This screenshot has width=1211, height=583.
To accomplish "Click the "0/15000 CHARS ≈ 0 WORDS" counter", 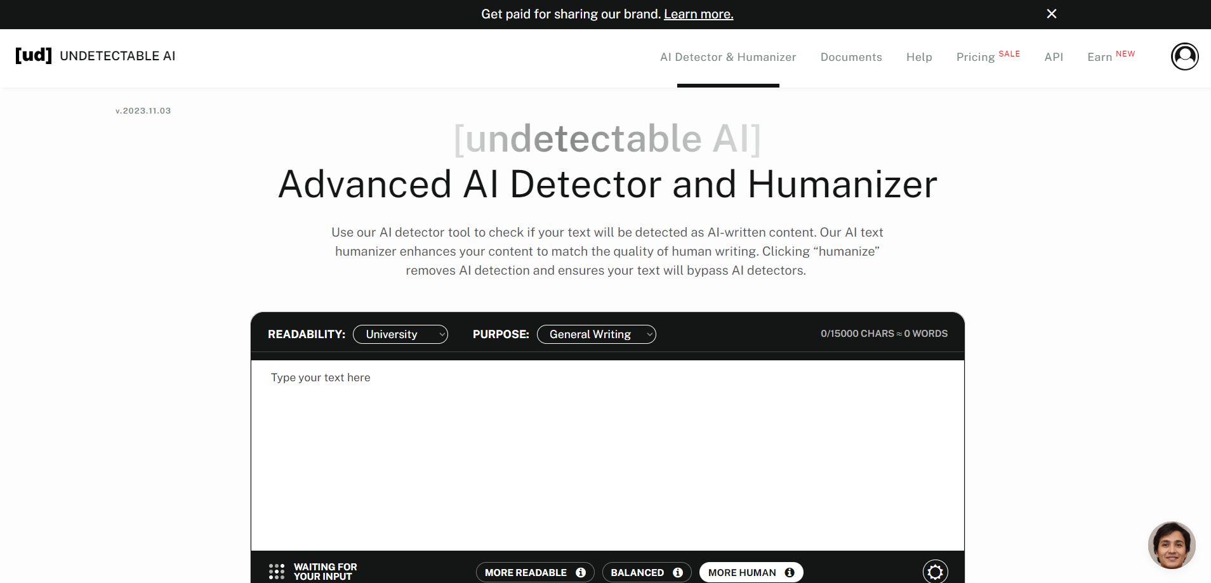I will [884, 334].
